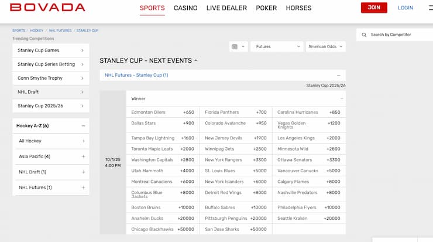Bet Washington Capitals at +2800
The height and width of the screenshot is (242, 433).
tap(163, 160)
